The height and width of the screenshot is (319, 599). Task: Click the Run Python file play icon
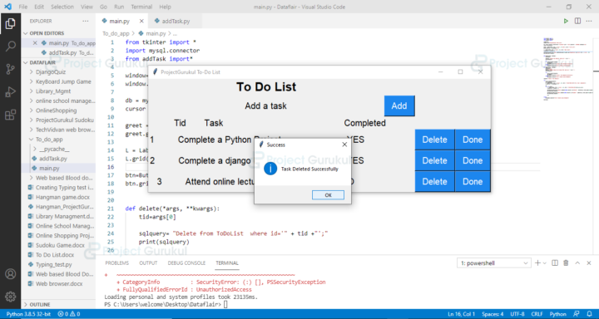(x=566, y=21)
